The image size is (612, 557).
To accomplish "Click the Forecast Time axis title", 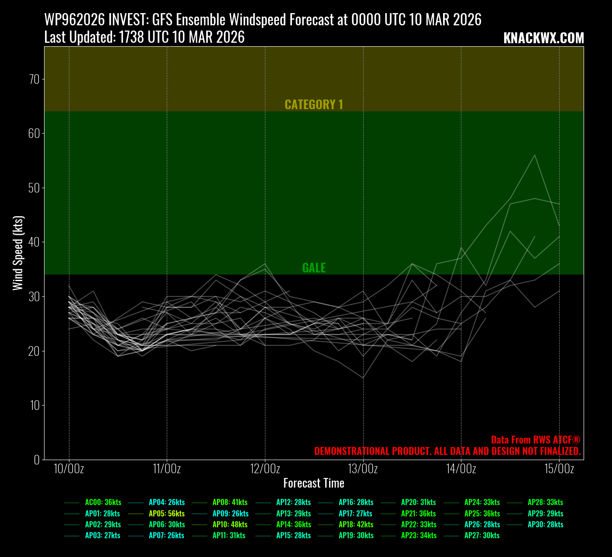I will point(314,483).
